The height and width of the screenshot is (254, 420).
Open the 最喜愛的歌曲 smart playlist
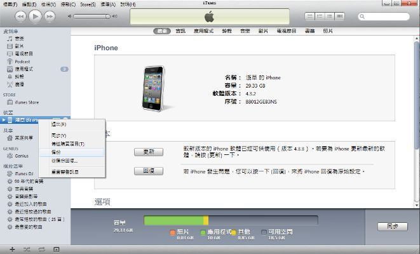29,227
